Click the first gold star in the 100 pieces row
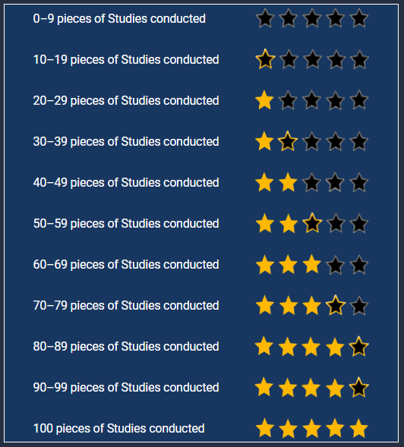Viewport: 404px width, 447px height. (265, 428)
